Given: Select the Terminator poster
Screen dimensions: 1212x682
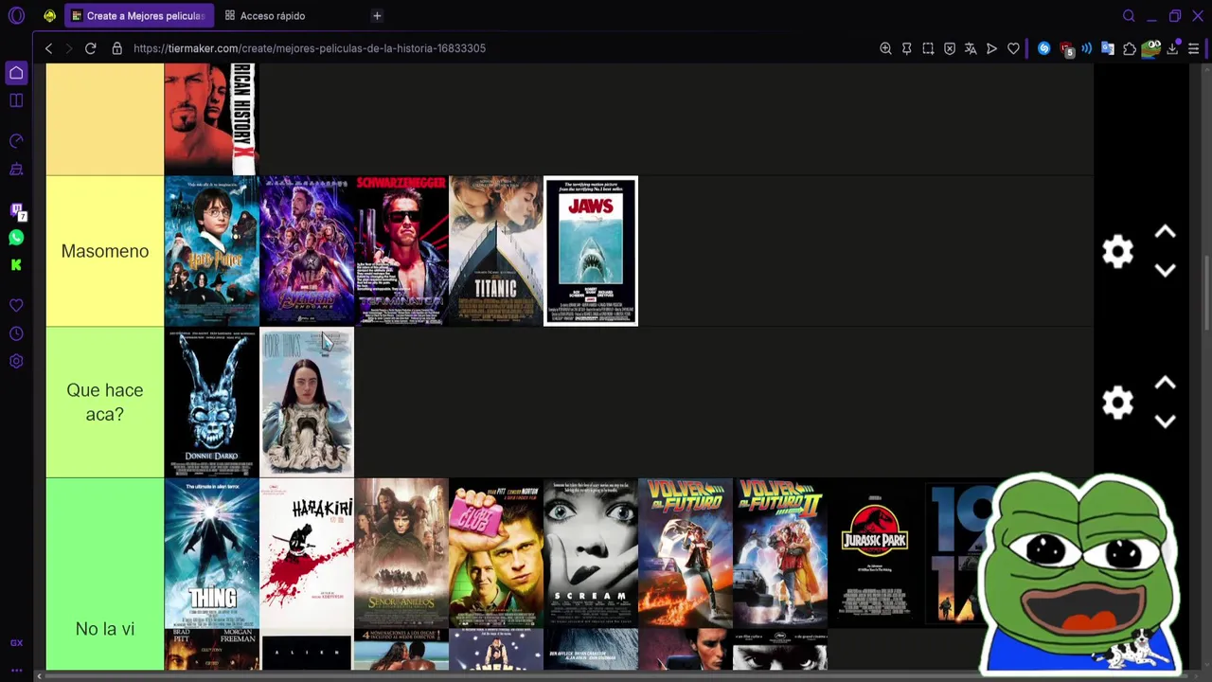Looking at the screenshot, I should (401, 251).
